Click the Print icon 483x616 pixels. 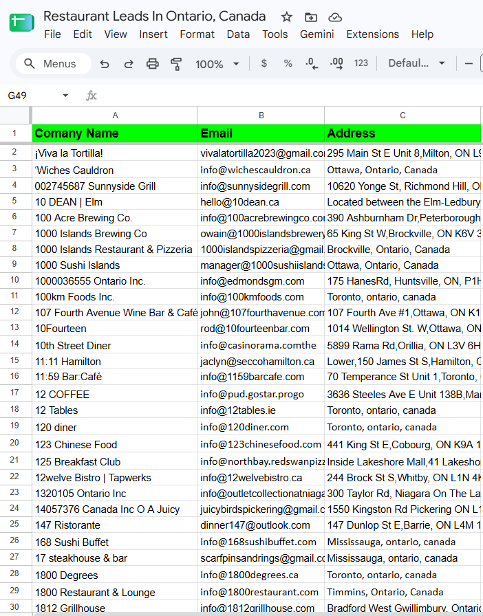[x=153, y=64]
